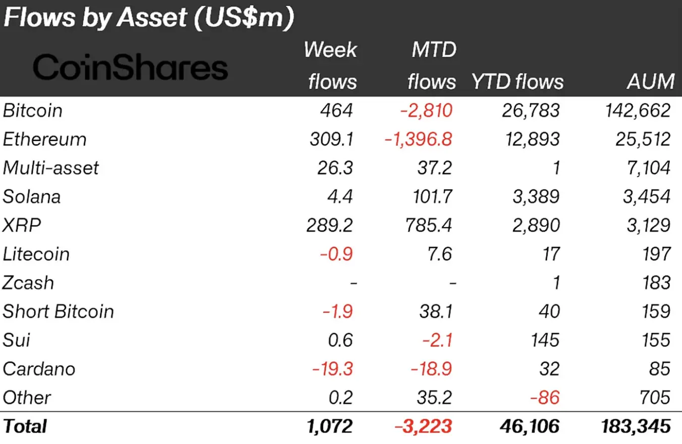
Task: Select the Week flows column header
Action: click(x=331, y=66)
